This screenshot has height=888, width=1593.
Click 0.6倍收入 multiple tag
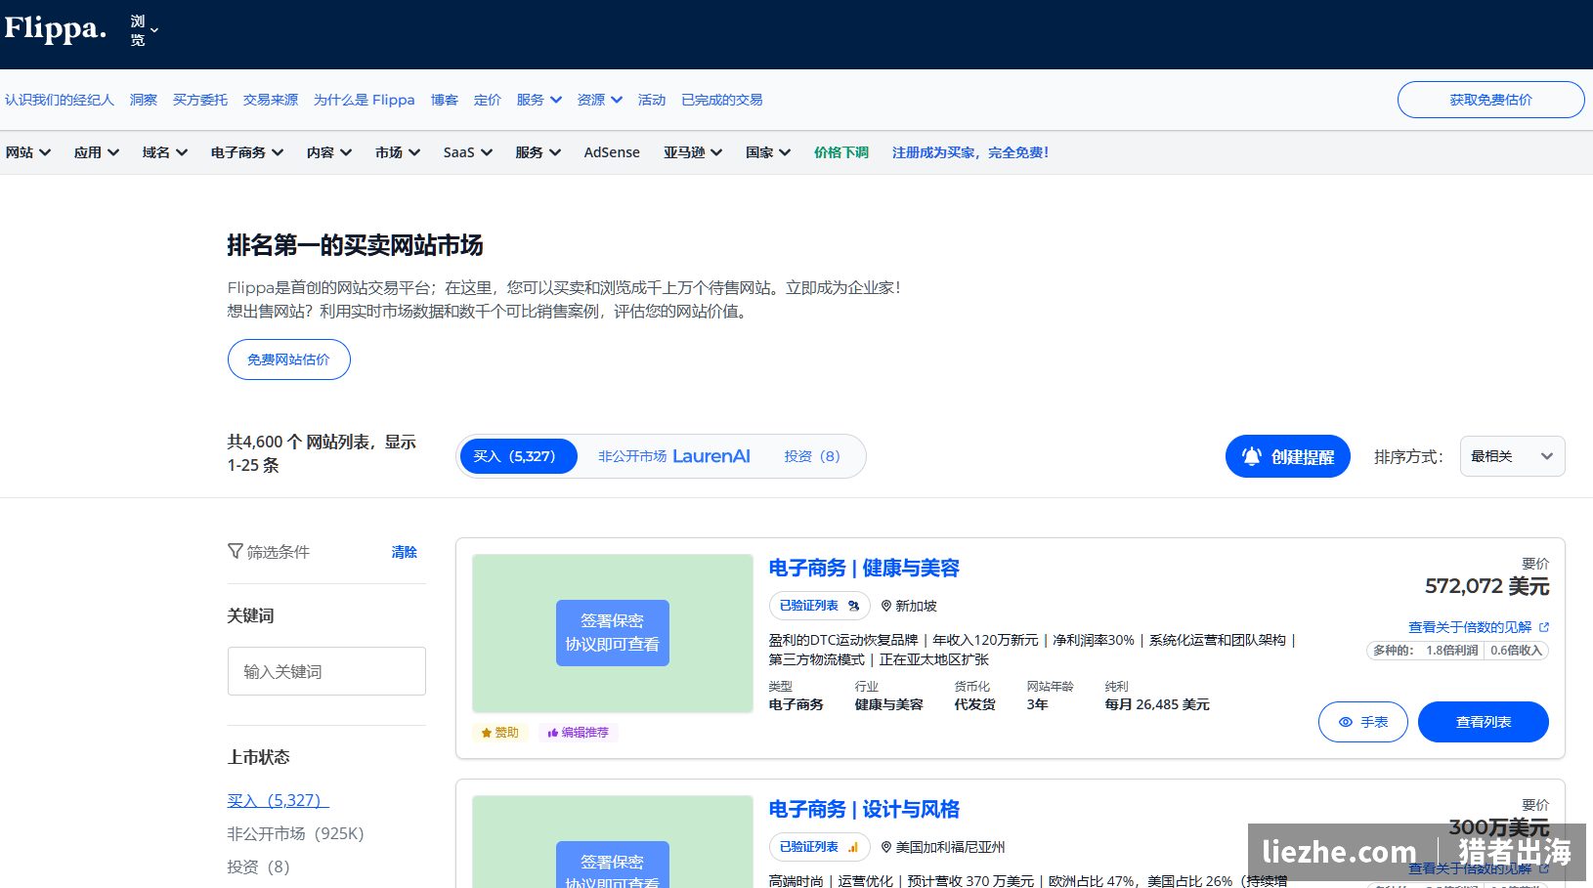coord(1516,651)
